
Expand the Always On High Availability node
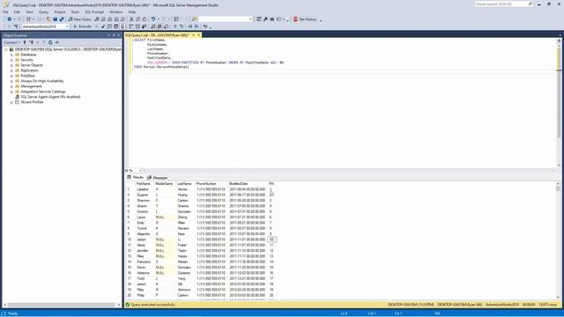click(x=11, y=81)
